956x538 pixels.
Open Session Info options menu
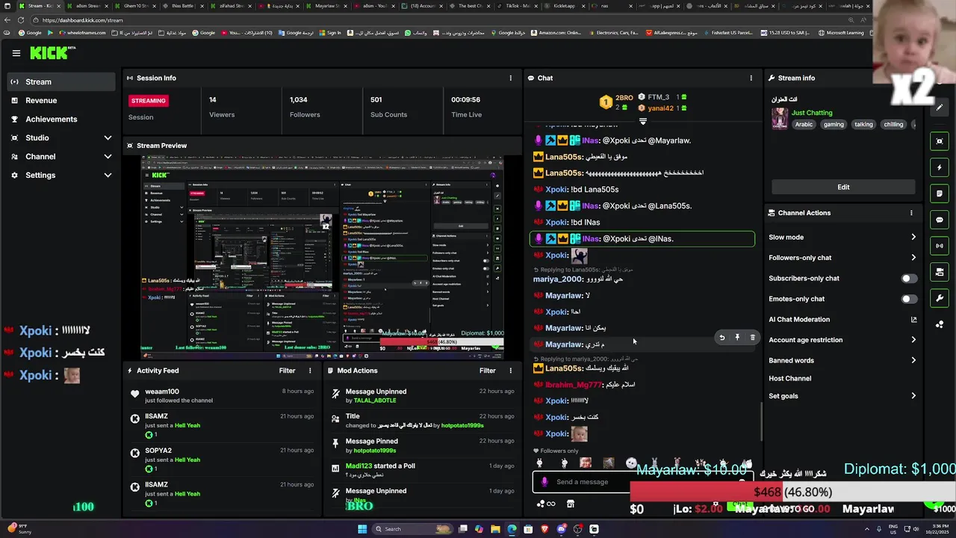511,78
